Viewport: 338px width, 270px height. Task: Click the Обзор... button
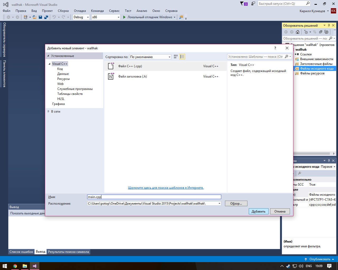coord(236,204)
